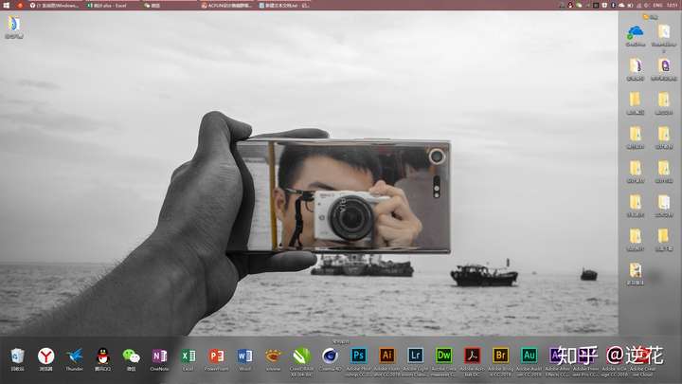The image size is (682, 384).
Task: Open the Recycle Bin dock icon
Action: click(x=17, y=357)
